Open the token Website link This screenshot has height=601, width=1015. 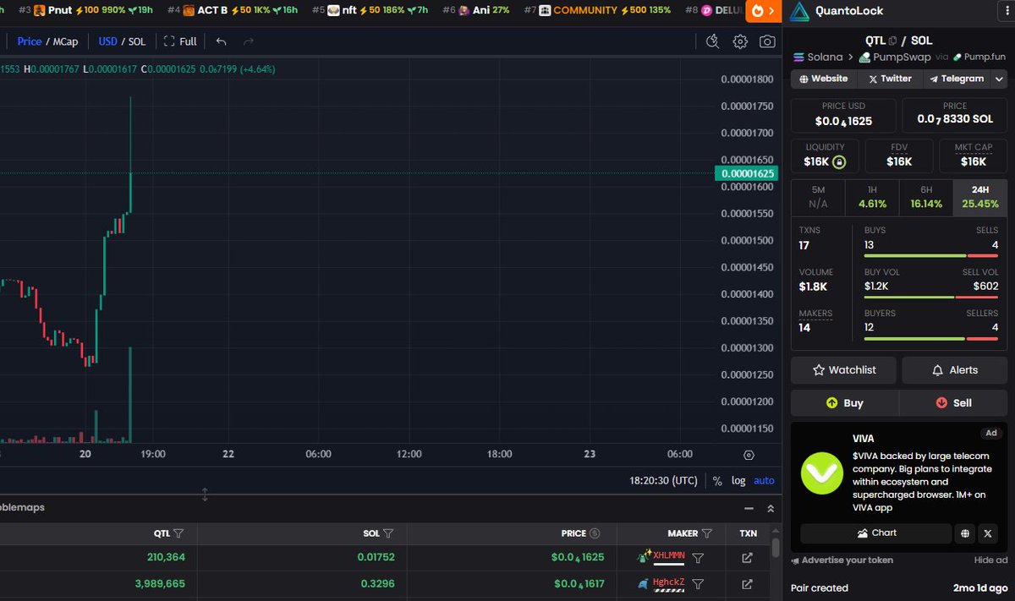pyautogui.click(x=824, y=79)
